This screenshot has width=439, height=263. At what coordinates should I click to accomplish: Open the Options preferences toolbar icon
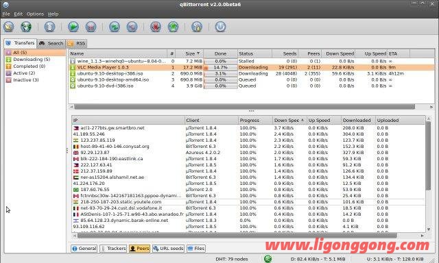coord(197,27)
